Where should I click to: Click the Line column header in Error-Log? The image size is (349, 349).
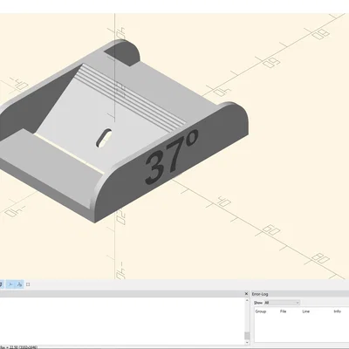coord(306,311)
